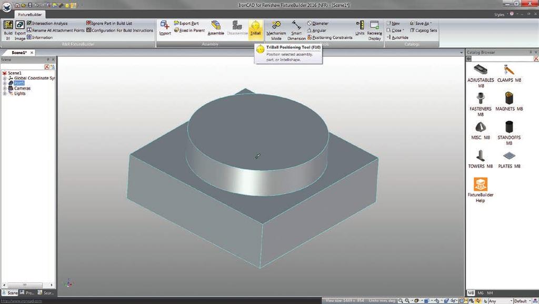
Task: Open MAGNETS M8 catalog
Action: pos(509,102)
